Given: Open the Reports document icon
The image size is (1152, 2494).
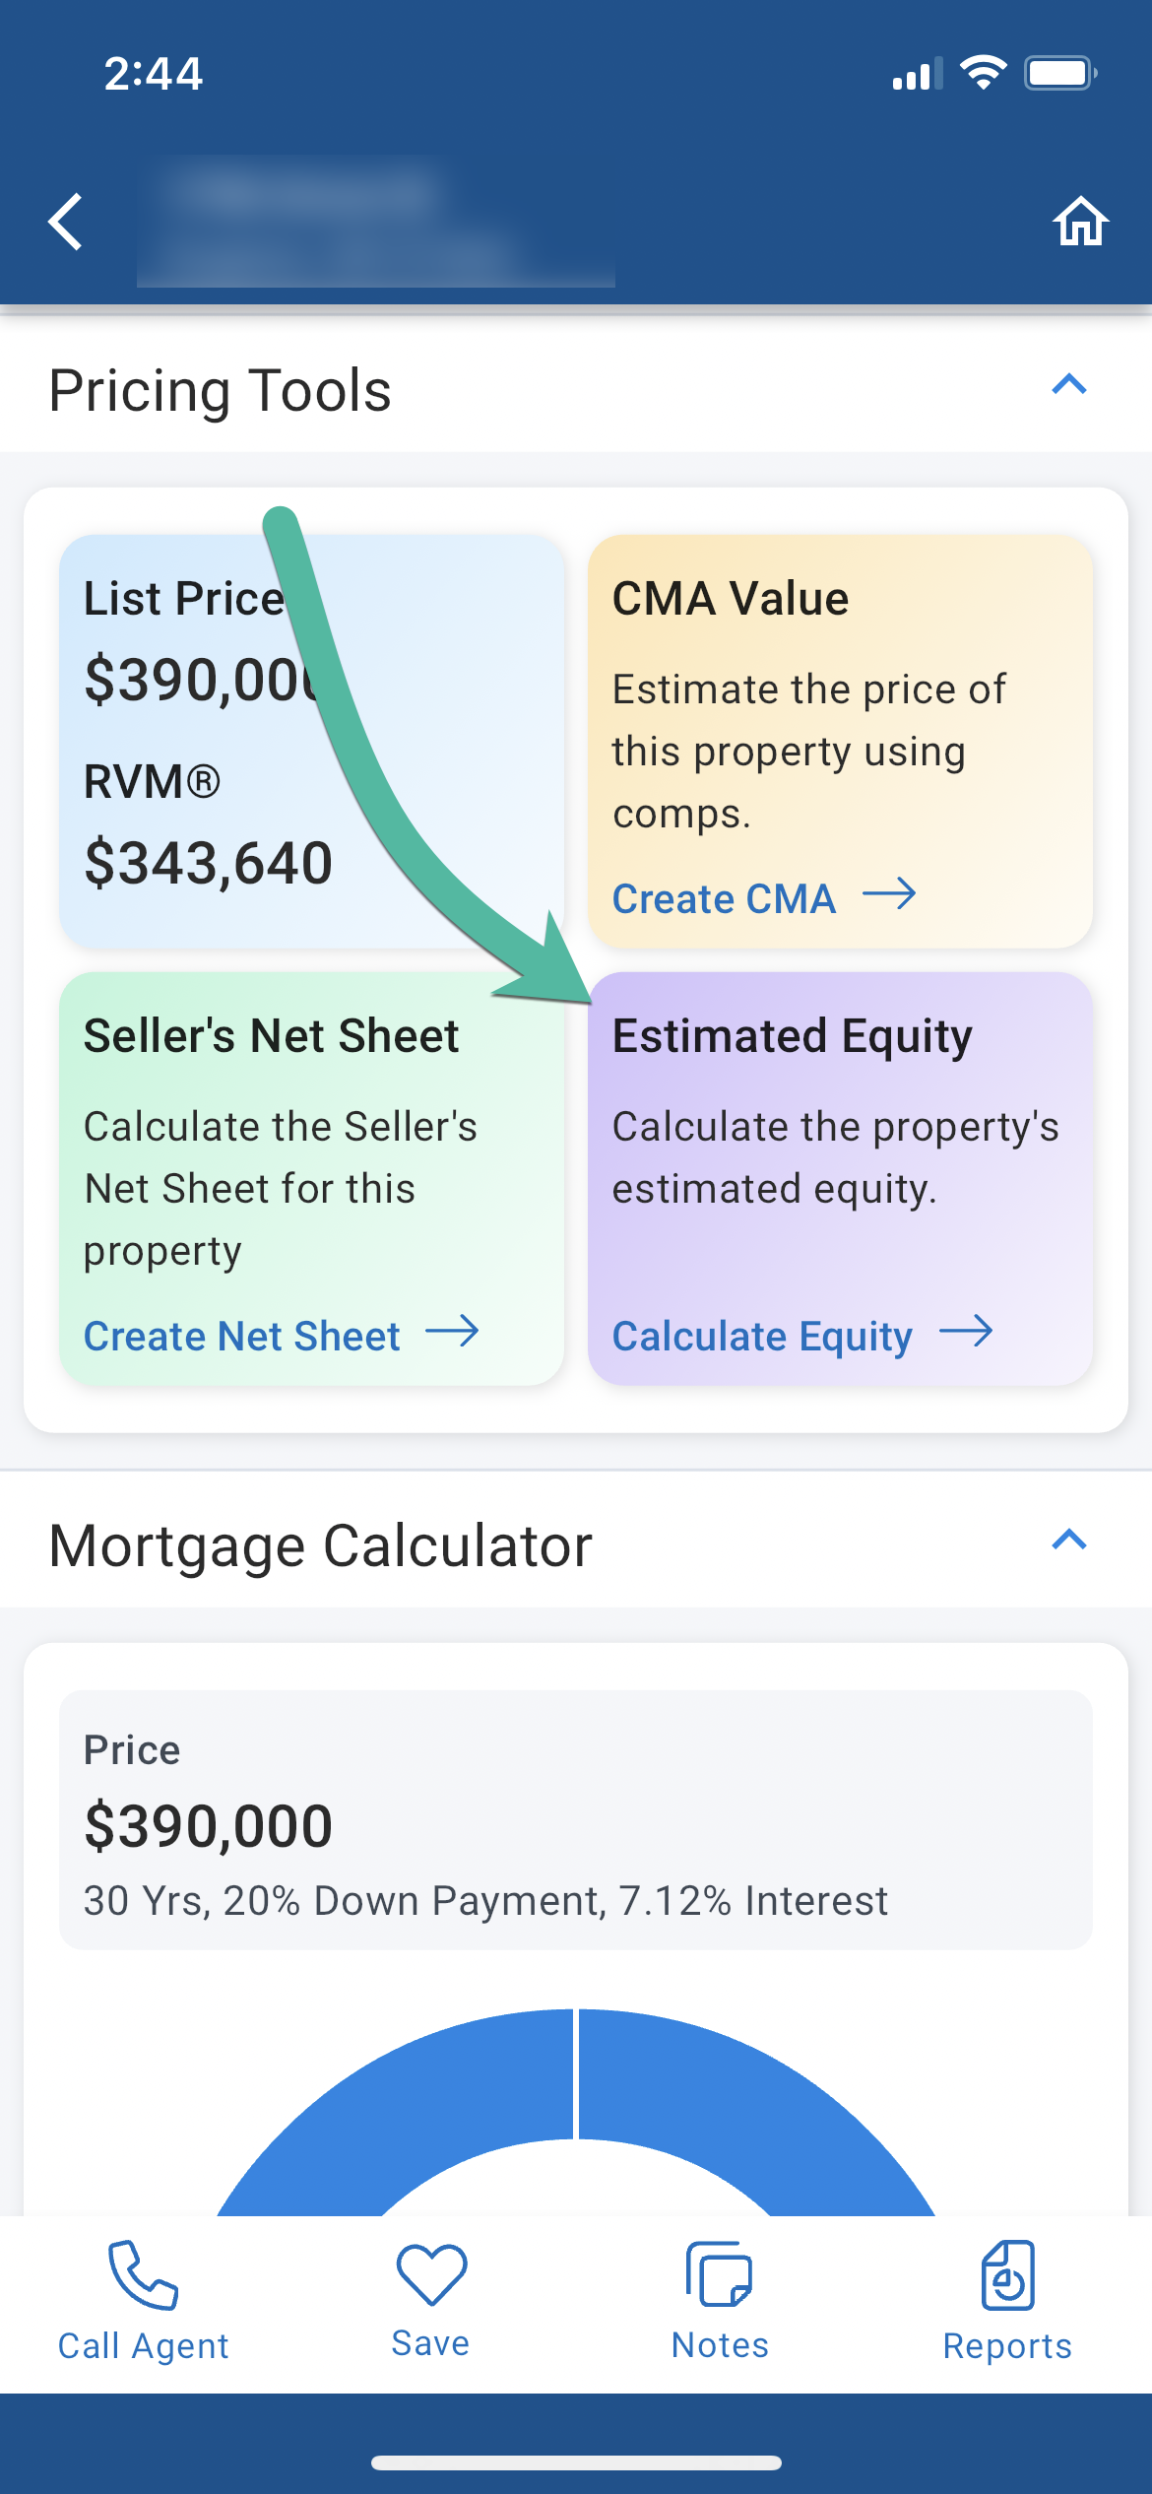Looking at the screenshot, I should (x=1007, y=2275).
